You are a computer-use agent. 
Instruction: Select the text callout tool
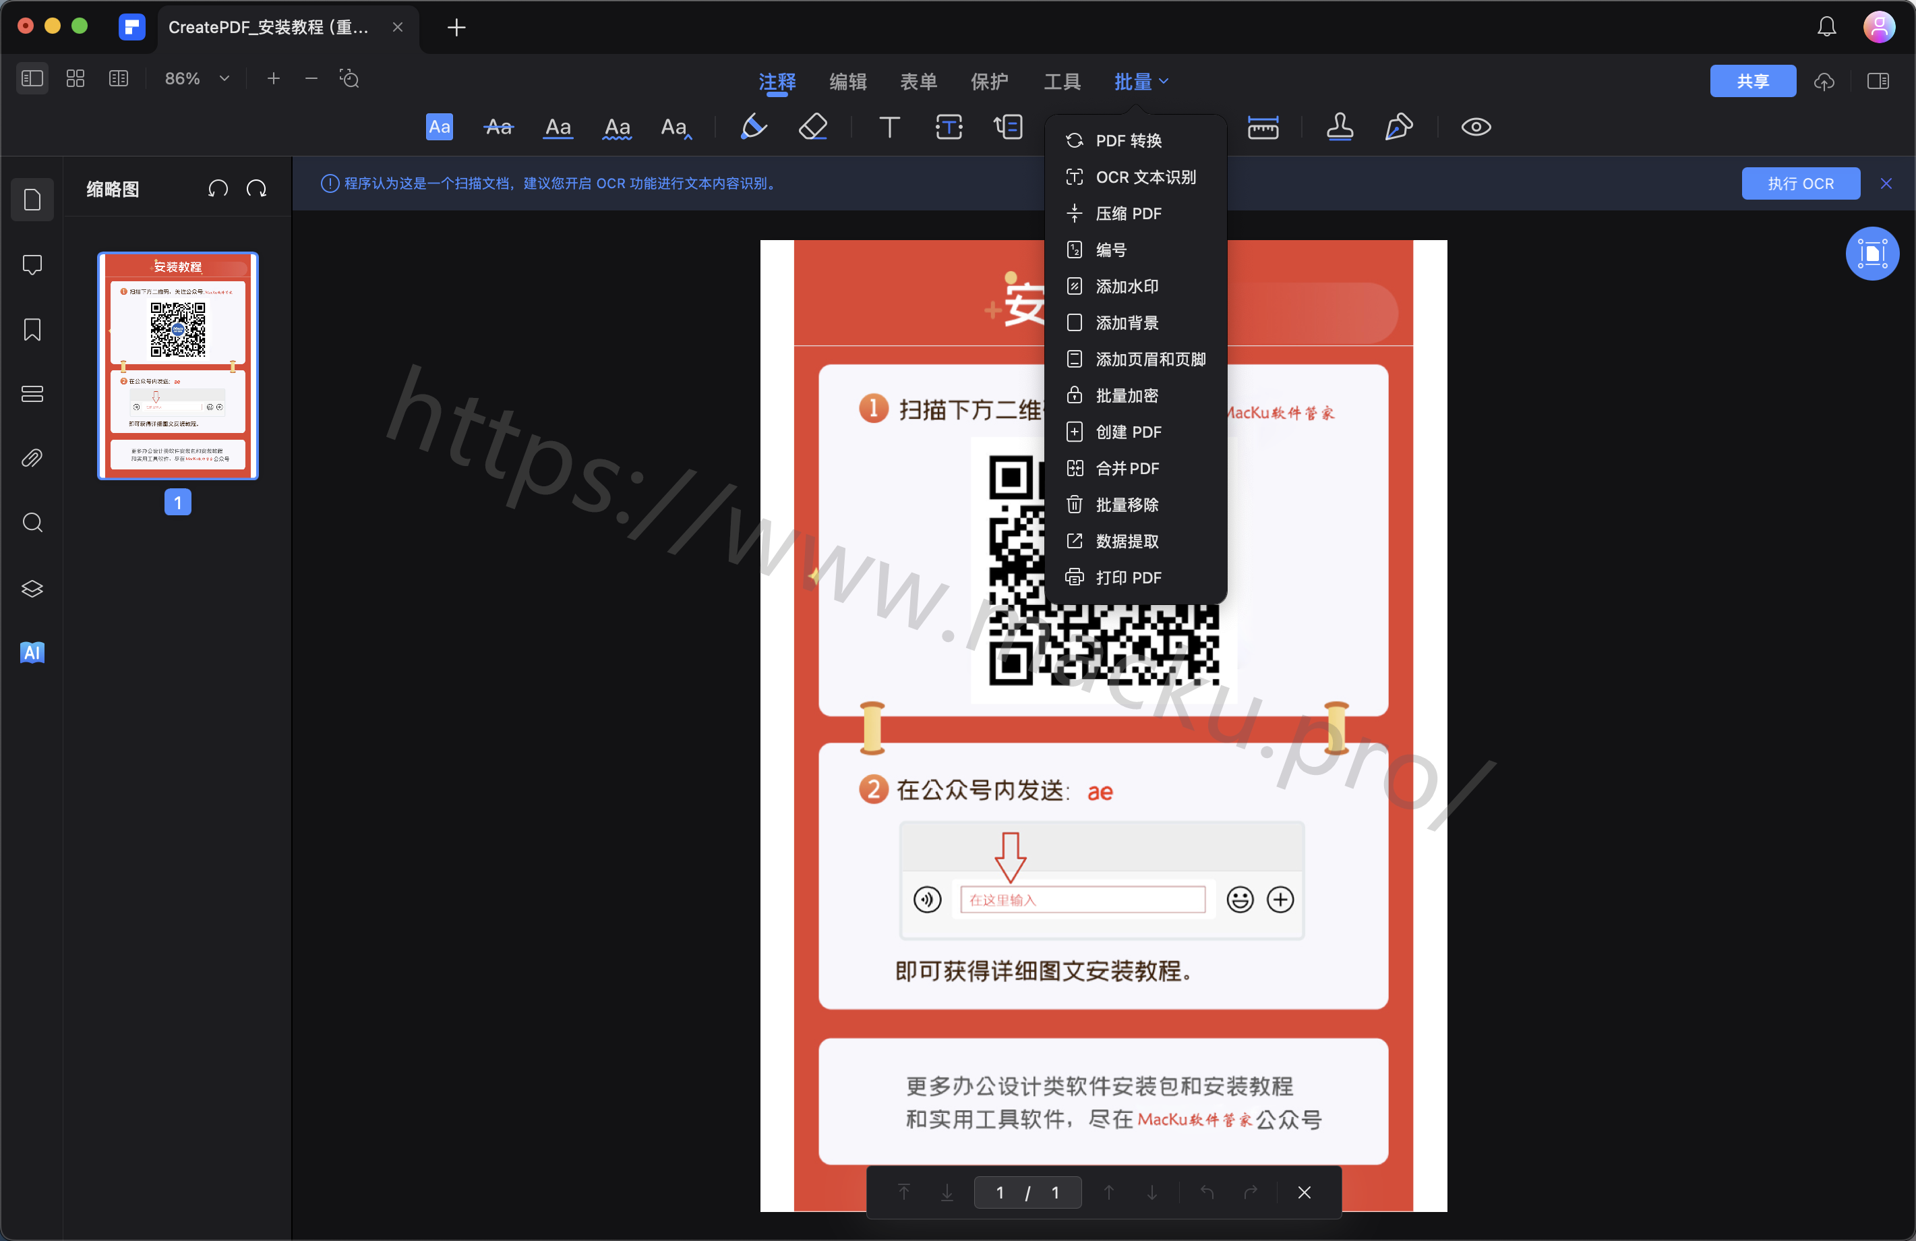pos(1008,127)
